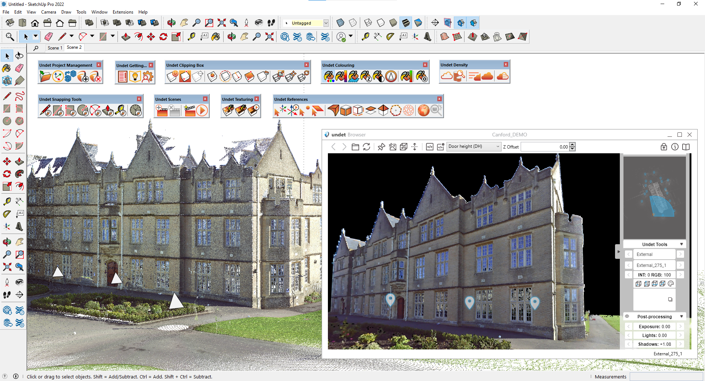Click refresh icon in undet Browser toolbar
This screenshot has width=705, height=381.
point(366,147)
